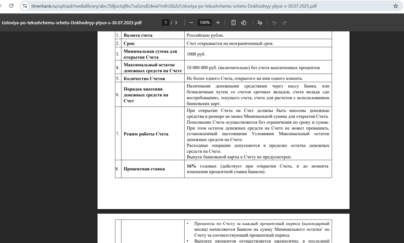Select the bold "16%" interest rate
The image size is (404, 243).
tap(191, 166)
